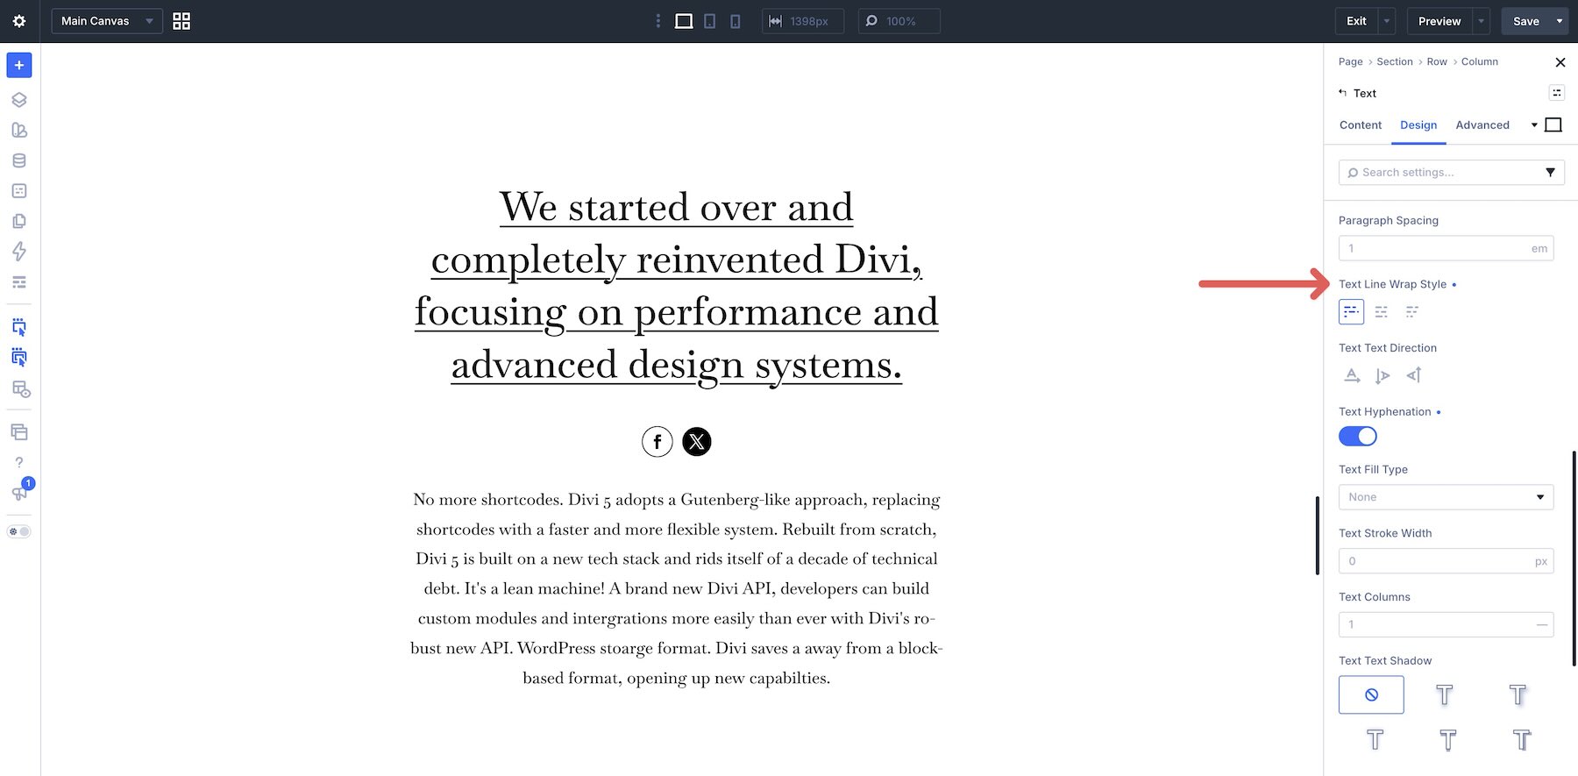The image size is (1578, 776).
Task: Switch to the Advanced tab
Action: point(1482,125)
